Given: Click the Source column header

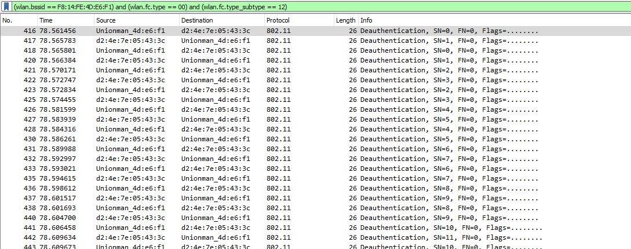Looking at the screenshot, I should click(x=137, y=20).
